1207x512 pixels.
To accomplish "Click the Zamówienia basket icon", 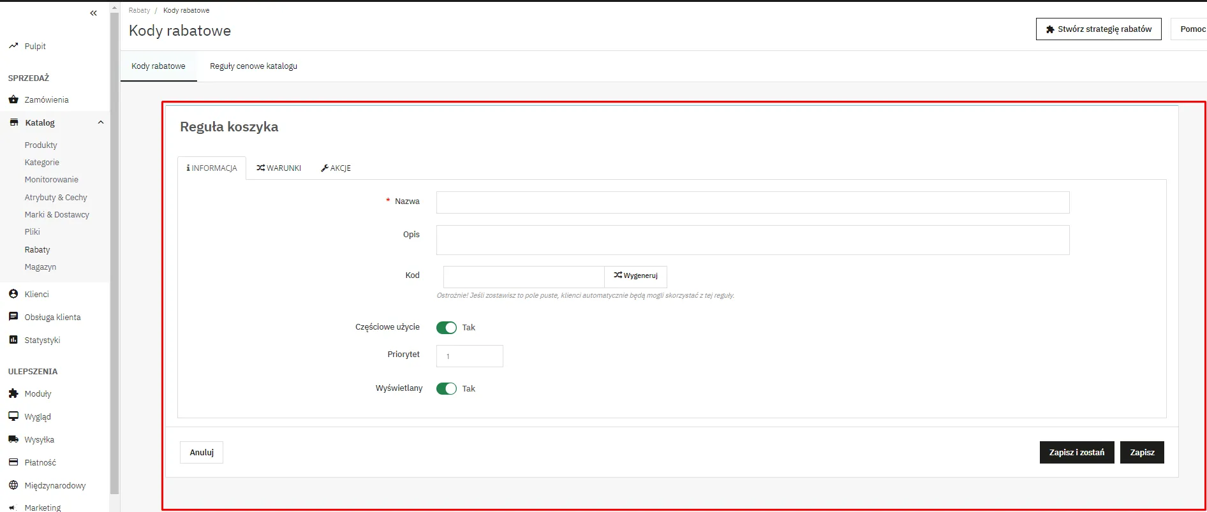I will click(13, 99).
